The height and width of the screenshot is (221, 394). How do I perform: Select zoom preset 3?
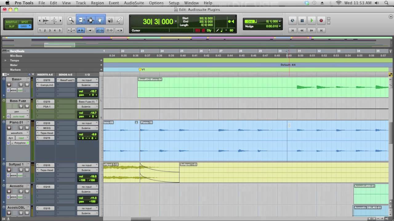pos(50,30)
